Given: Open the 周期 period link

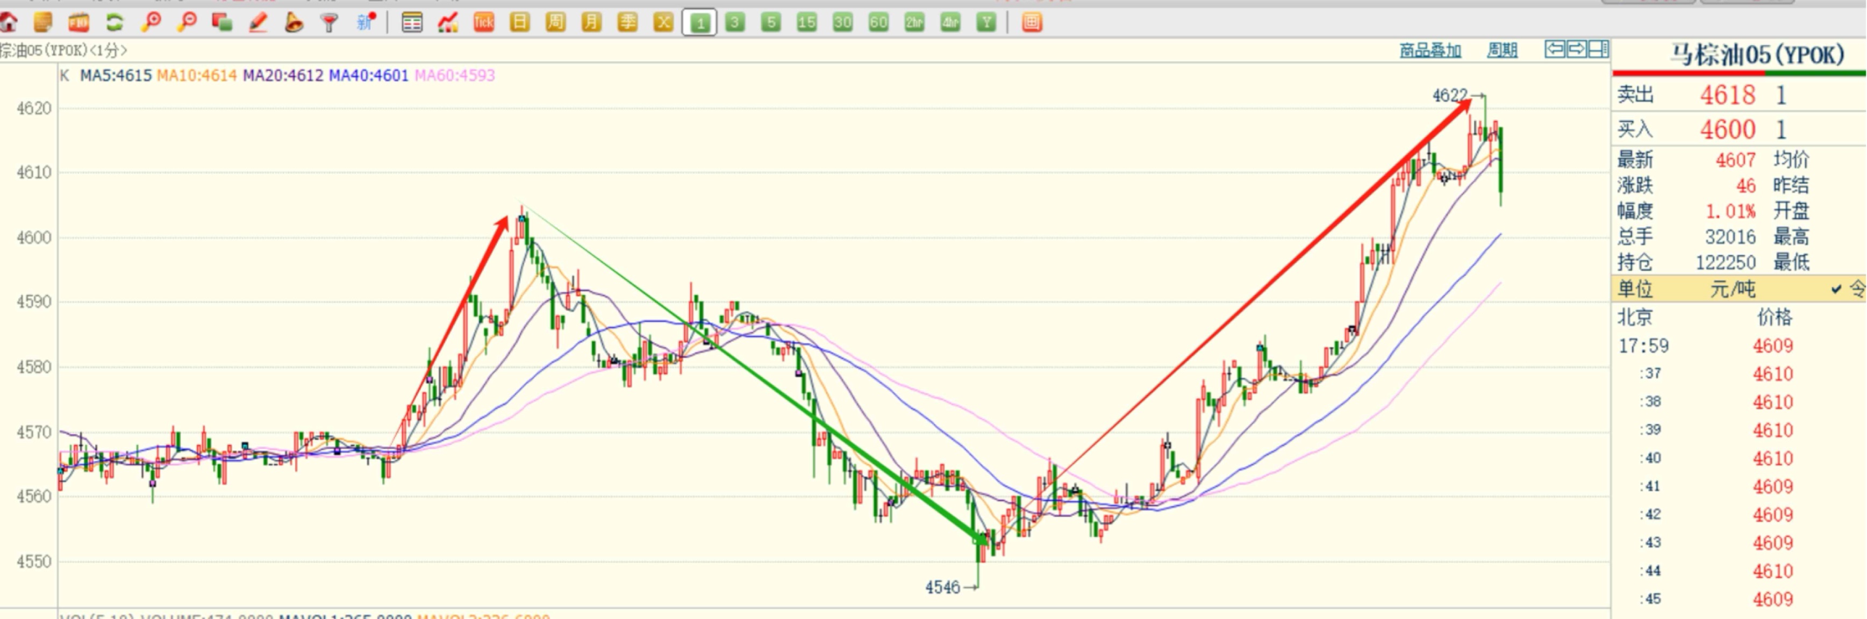Looking at the screenshot, I should coord(1502,50).
